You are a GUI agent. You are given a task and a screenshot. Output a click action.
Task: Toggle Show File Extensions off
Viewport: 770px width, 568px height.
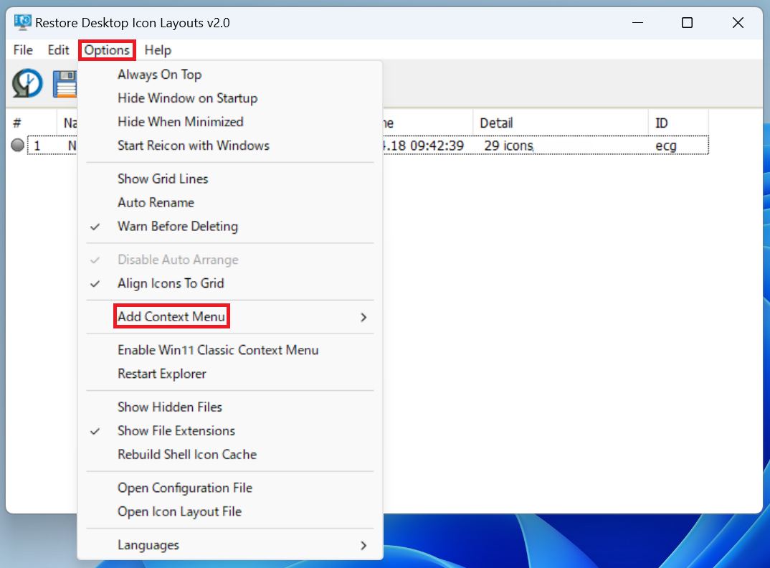coord(230,430)
